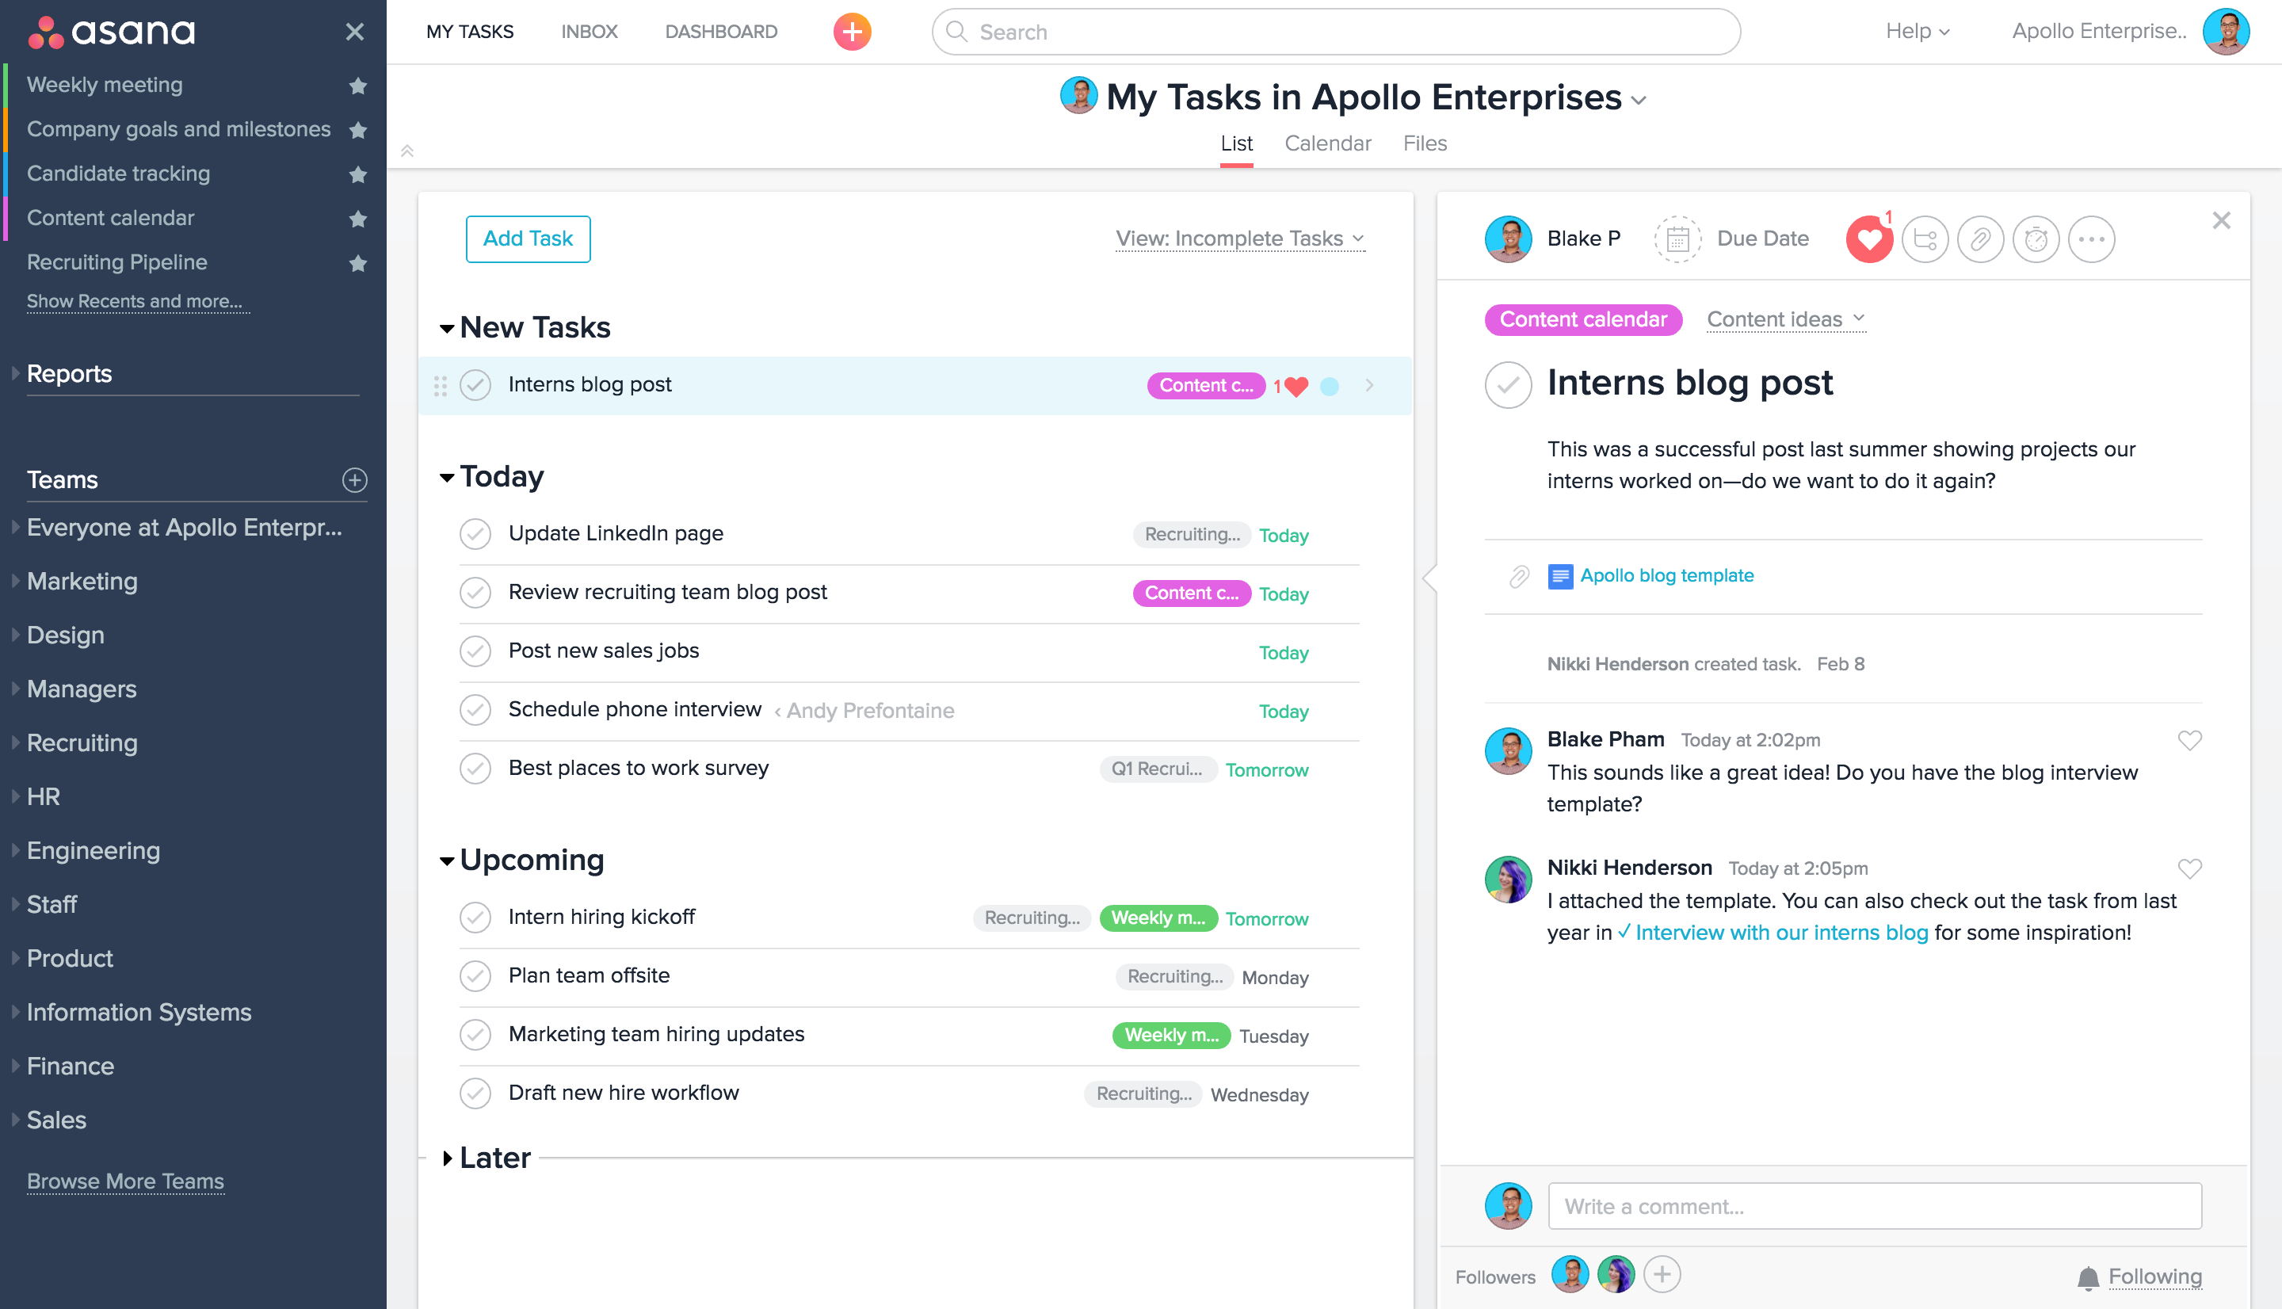Image resolution: width=2282 pixels, height=1309 pixels.
Task: Grab the drag handle of Interns blog post
Action: 441,386
